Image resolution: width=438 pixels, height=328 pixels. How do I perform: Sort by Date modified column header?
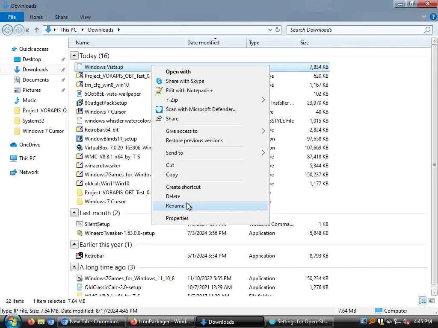(x=216, y=43)
